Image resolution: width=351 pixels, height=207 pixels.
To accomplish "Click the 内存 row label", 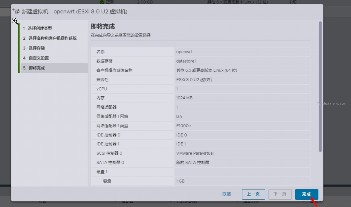I will 100,98.
